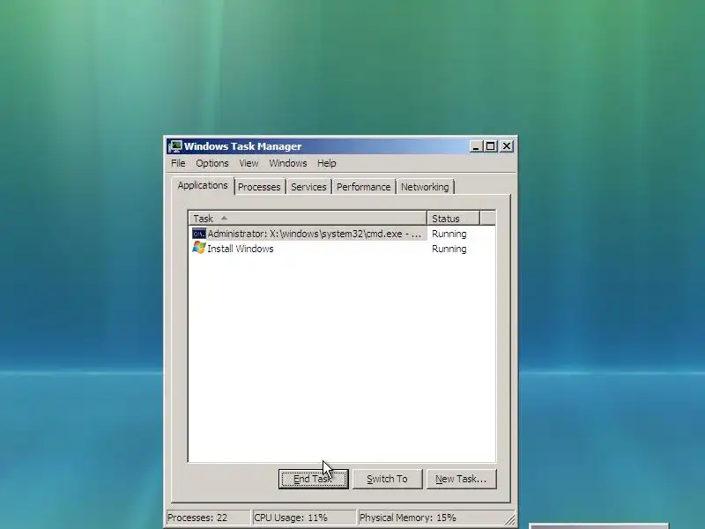This screenshot has height=529, width=705.
Task: Switch to the Networking tab
Action: (x=425, y=187)
